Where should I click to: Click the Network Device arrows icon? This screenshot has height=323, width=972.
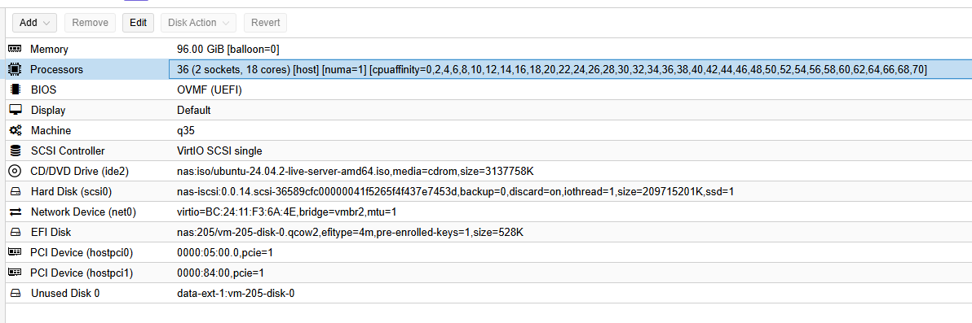(15, 212)
